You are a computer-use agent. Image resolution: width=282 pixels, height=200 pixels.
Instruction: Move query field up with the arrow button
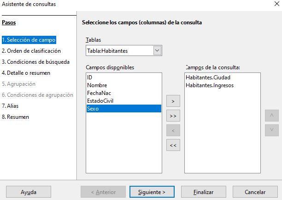[x=272, y=116]
